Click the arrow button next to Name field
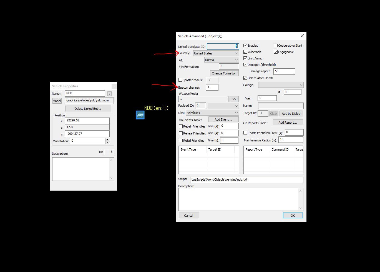This screenshot has width=380, height=272. tap(109, 94)
